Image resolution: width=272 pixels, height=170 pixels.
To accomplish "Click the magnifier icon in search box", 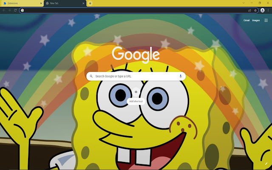I will [x=91, y=76].
